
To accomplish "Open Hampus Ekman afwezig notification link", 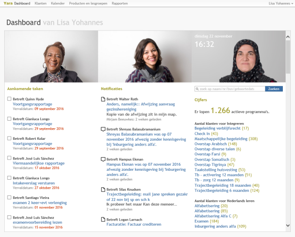I will coord(146,169).
